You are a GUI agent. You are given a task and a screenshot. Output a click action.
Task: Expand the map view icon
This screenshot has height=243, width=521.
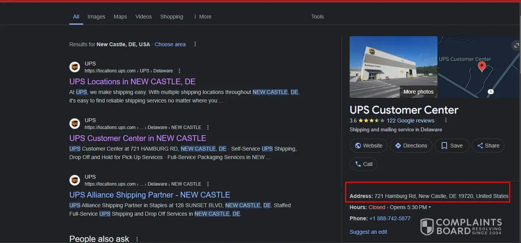[517, 45]
